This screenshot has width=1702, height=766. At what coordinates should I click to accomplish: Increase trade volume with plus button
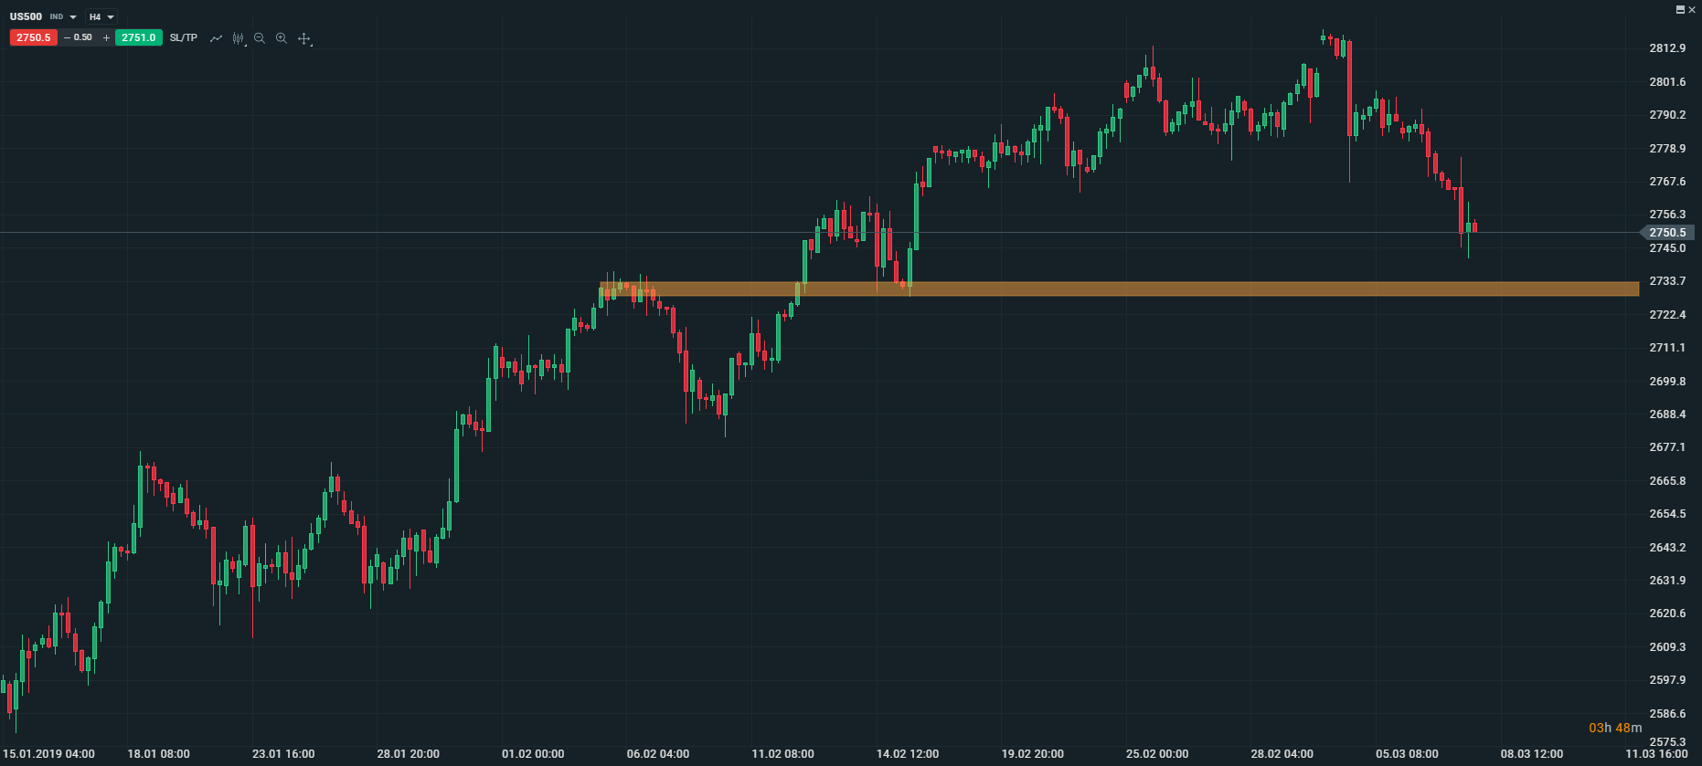pyautogui.click(x=106, y=37)
